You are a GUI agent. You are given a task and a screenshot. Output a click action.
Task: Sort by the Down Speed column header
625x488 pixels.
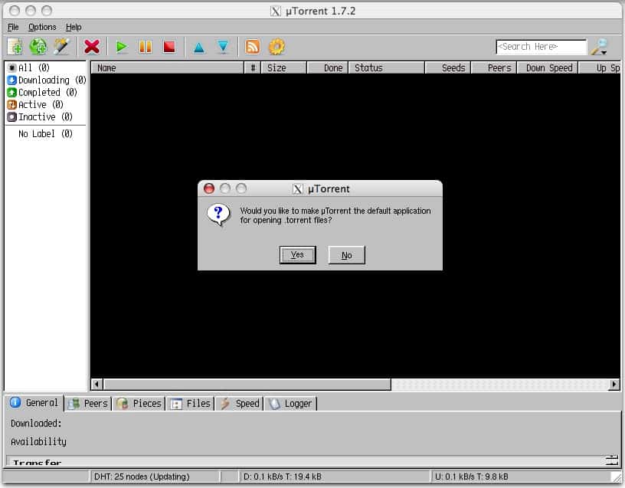[548, 67]
